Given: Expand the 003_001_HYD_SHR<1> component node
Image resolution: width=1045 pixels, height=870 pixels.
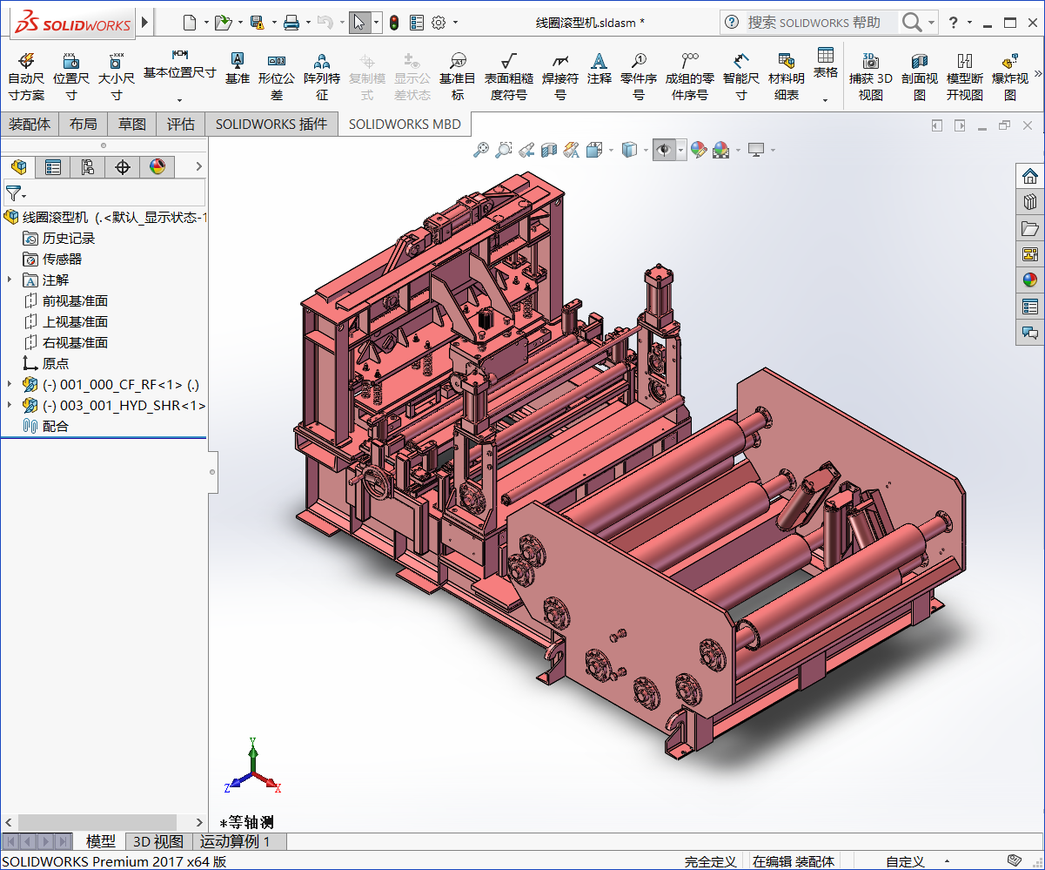Looking at the screenshot, I should pyautogui.click(x=10, y=405).
